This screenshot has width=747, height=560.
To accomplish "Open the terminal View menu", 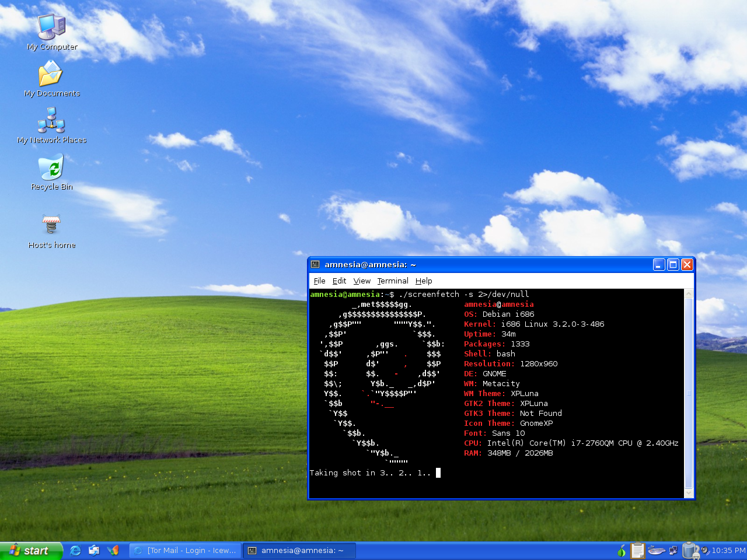I will click(362, 281).
